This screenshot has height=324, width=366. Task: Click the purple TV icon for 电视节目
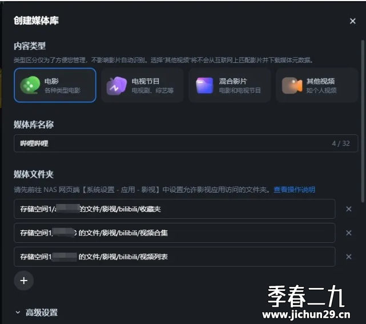(x=116, y=86)
